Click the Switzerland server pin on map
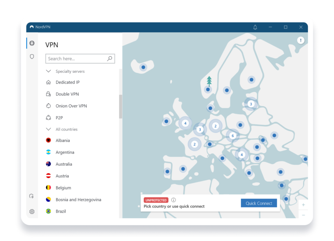 [x=209, y=144]
